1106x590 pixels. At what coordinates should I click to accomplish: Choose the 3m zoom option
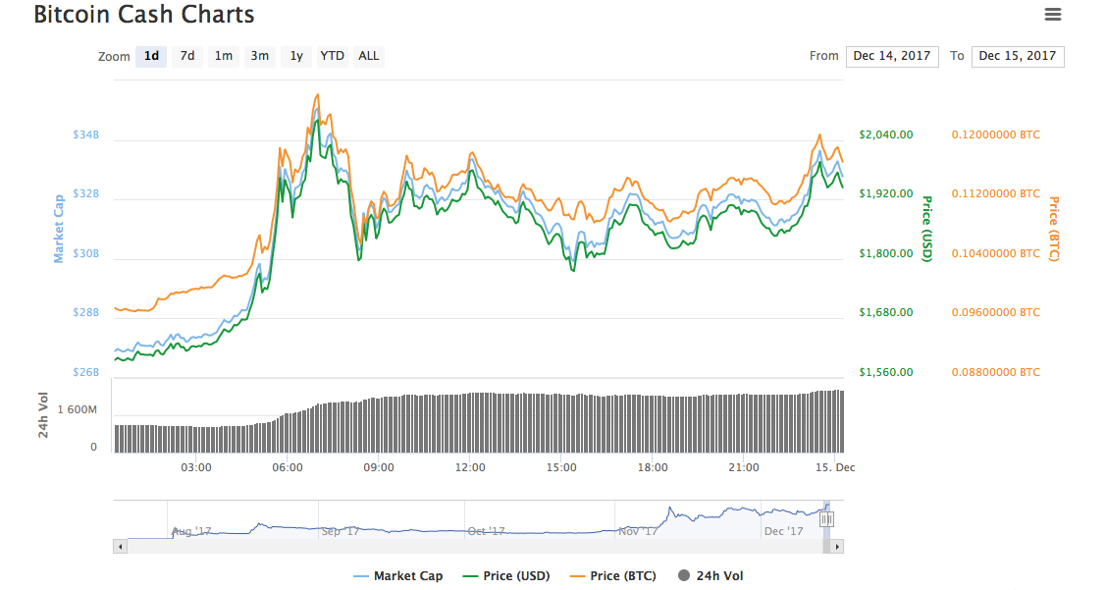coord(259,56)
